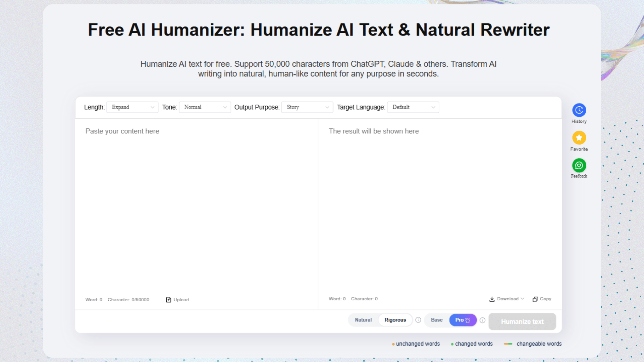Click the Favorite star icon

tap(579, 138)
